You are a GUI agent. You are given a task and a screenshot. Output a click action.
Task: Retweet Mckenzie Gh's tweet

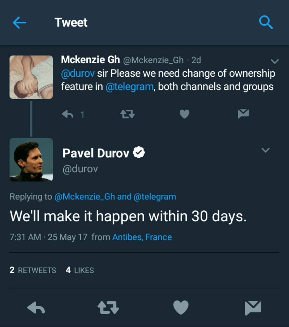[x=127, y=114]
